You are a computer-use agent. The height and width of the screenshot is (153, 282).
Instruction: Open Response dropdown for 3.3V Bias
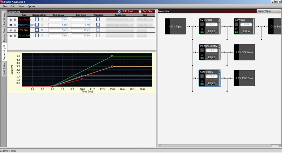coord(119,30)
